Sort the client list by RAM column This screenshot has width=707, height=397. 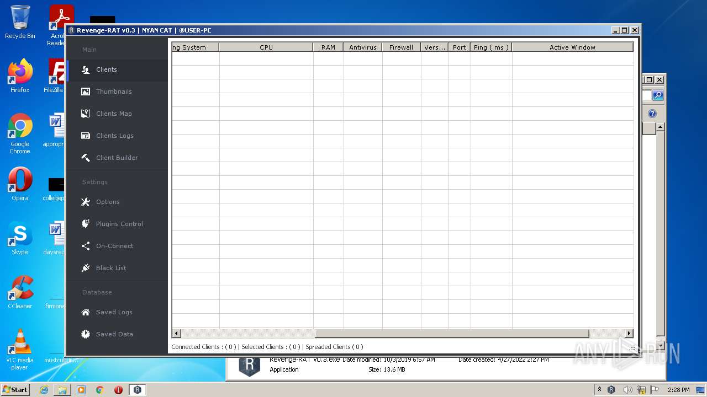(x=328, y=47)
